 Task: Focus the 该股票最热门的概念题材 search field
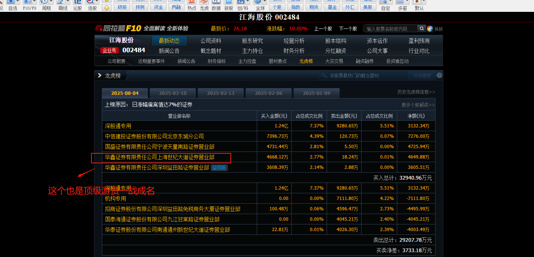[x=363, y=76]
